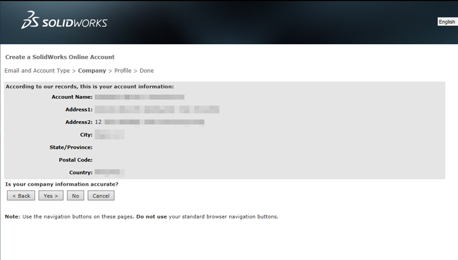This screenshot has height=260, width=458.
Task: Select the Done breadcrumb step
Action: coord(147,71)
